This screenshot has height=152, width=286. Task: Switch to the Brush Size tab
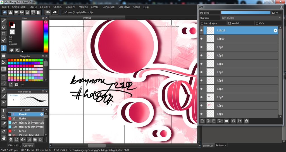click(208, 146)
